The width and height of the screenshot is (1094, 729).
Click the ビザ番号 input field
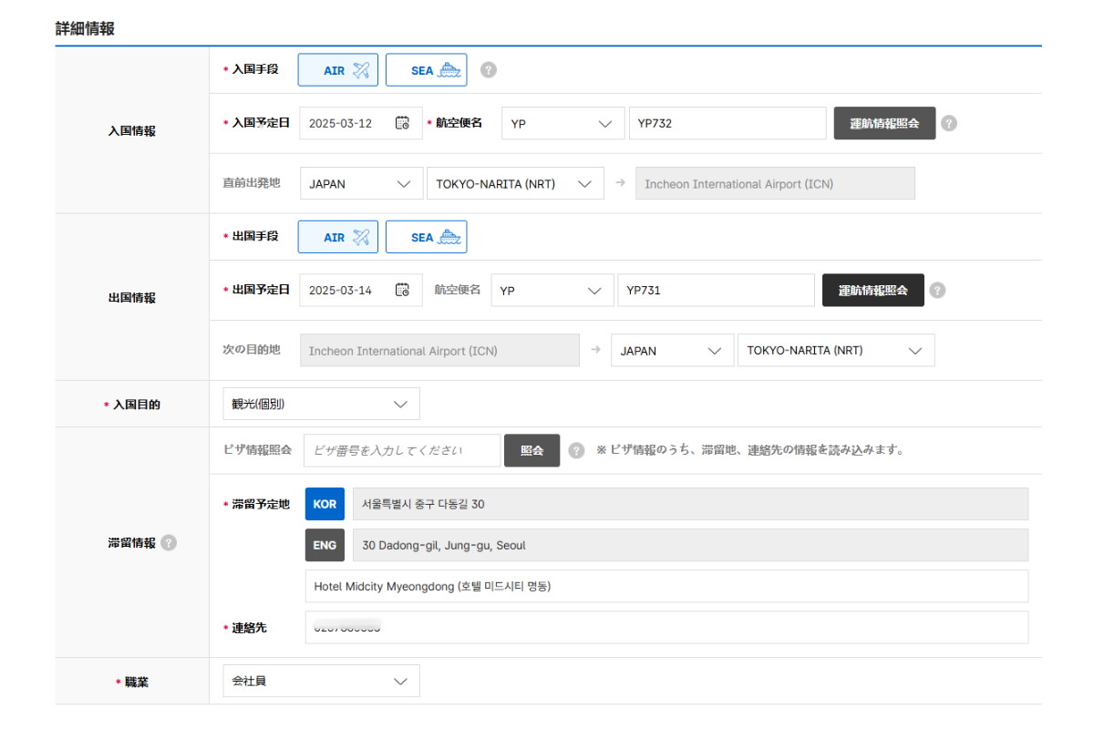(x=402, y=450)
